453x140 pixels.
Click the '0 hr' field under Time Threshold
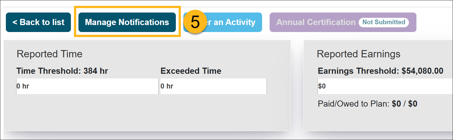(87, 86)
